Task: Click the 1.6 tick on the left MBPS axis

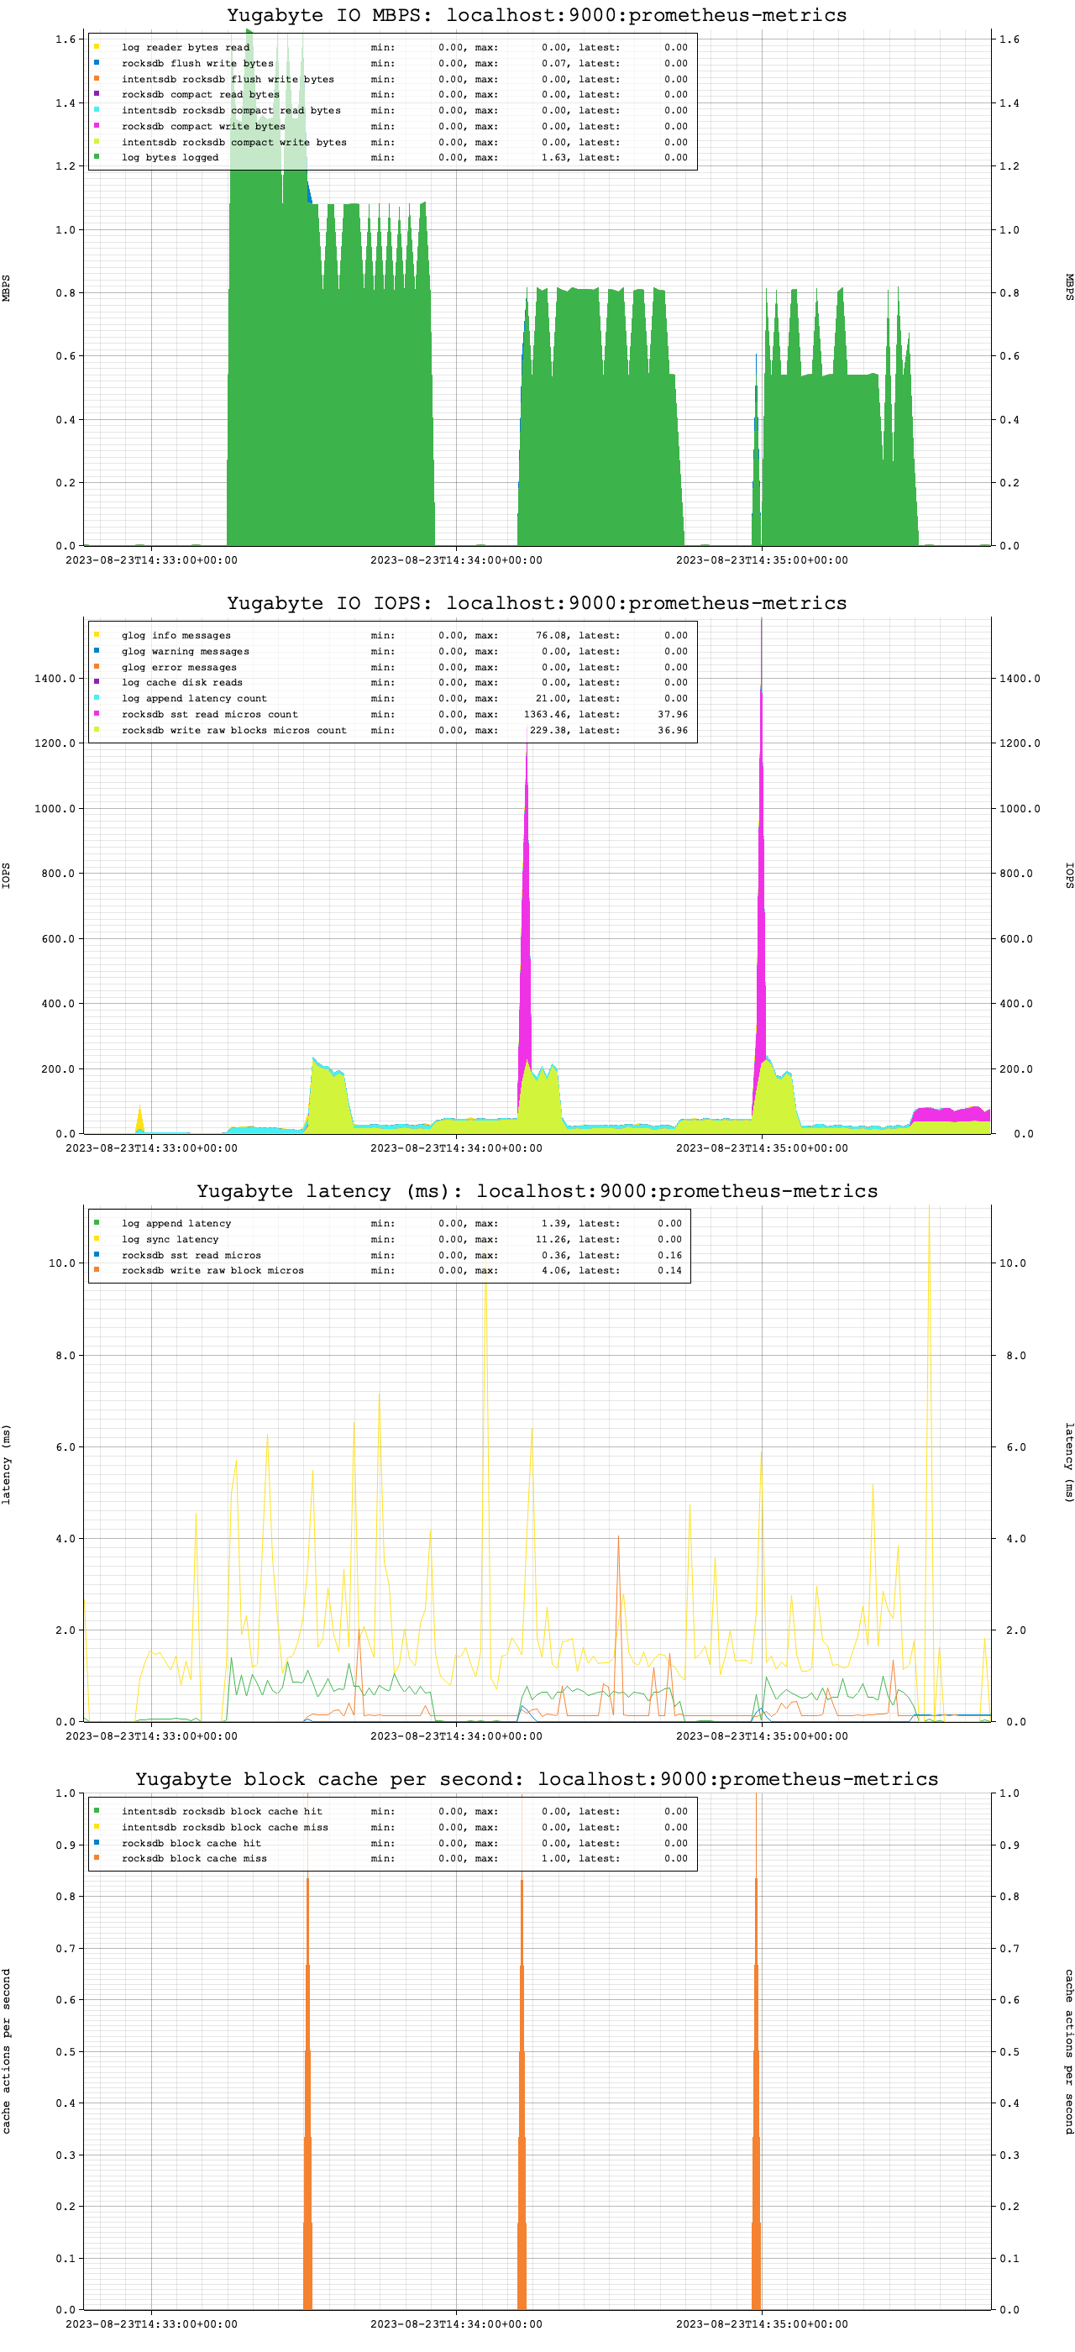Action: point(66,39)
